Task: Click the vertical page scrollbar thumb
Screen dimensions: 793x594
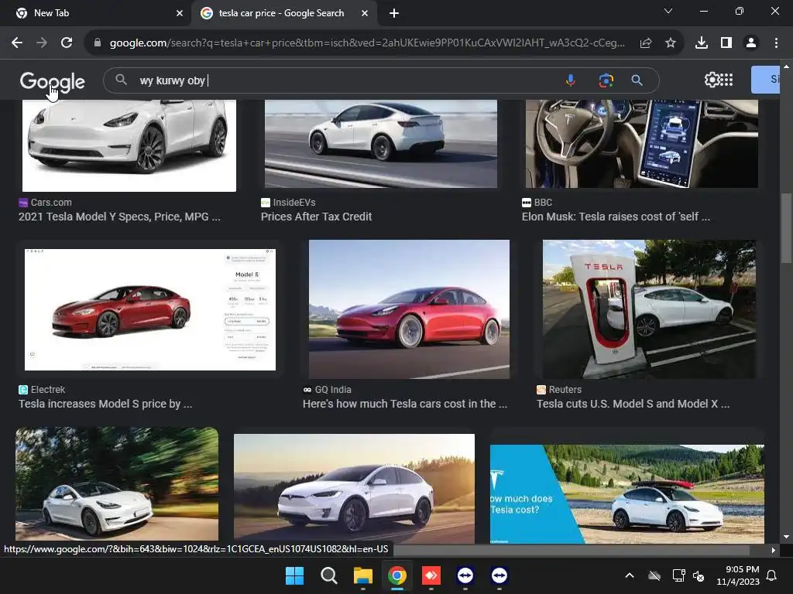Action: pos(786,228)
